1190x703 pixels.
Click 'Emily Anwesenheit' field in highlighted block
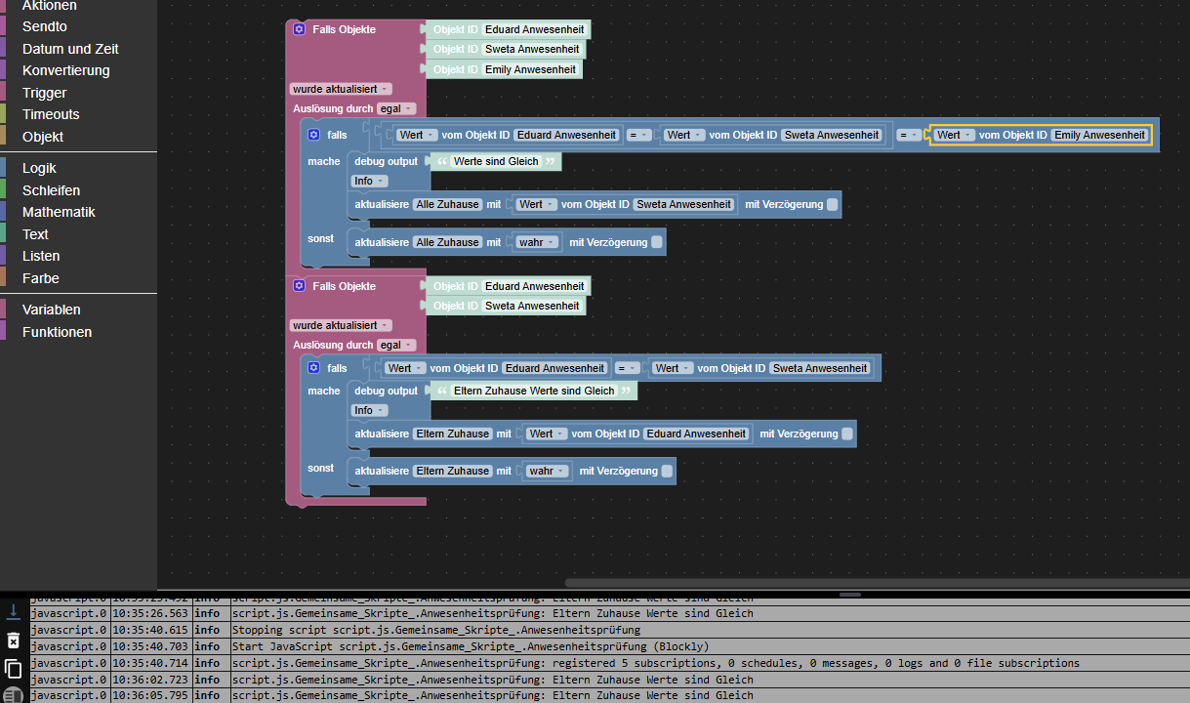[x=1099, y=135]
